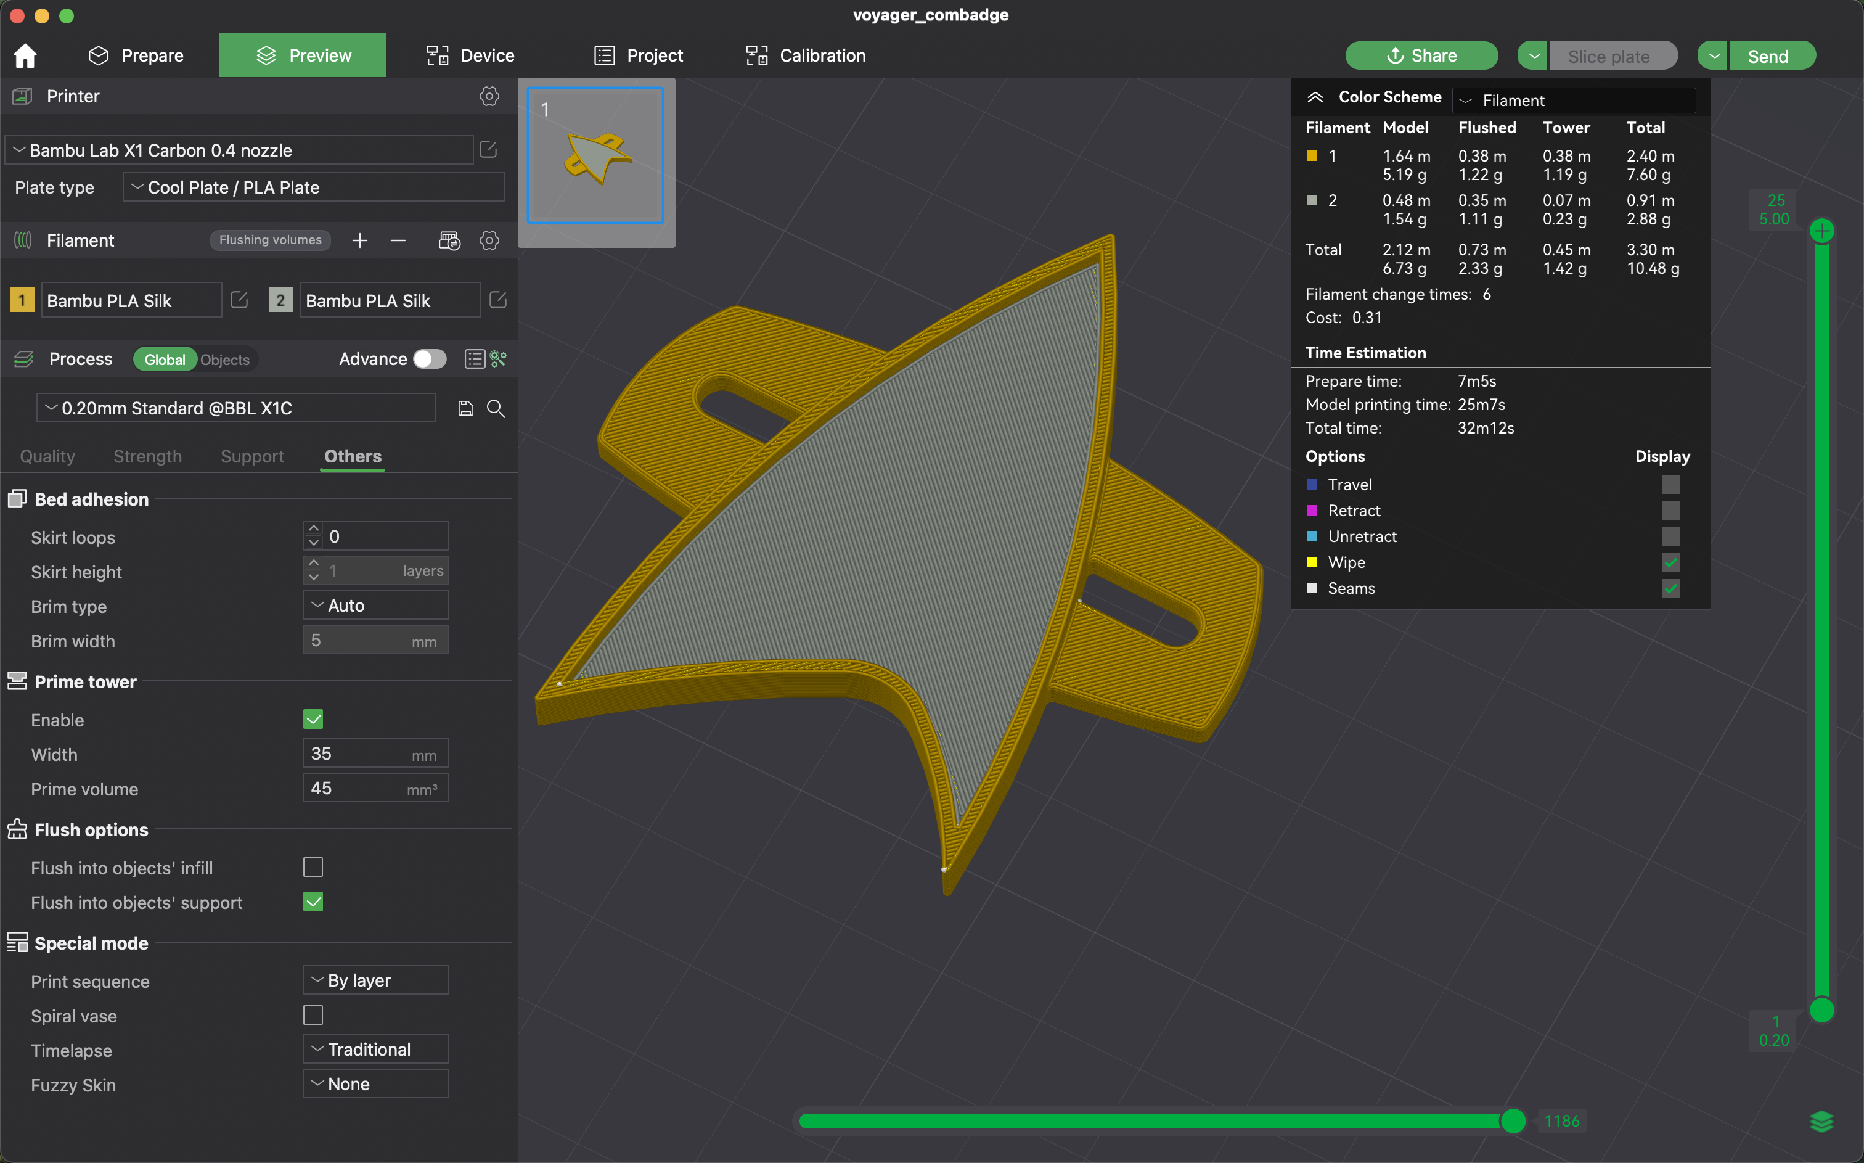The image size is (1864, 1163).
Task: Open the printer preset dropdown
Action: click(239, 150)
